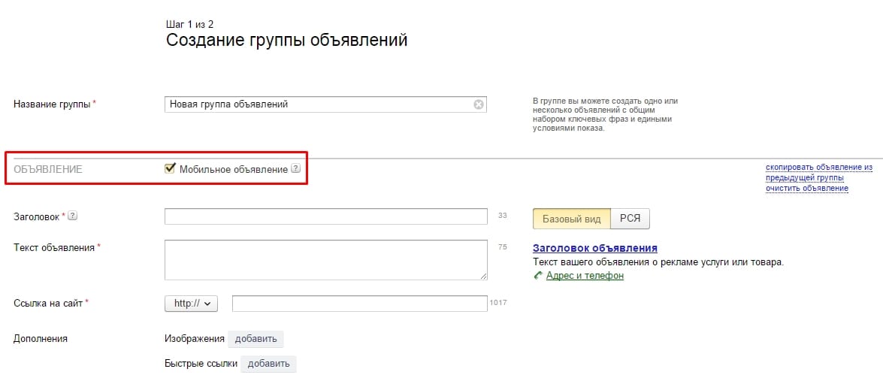Image resolution: width=883 pixels, height=387 pixels.
Task: Click the очистить объявление link
Action: [807, 188]
